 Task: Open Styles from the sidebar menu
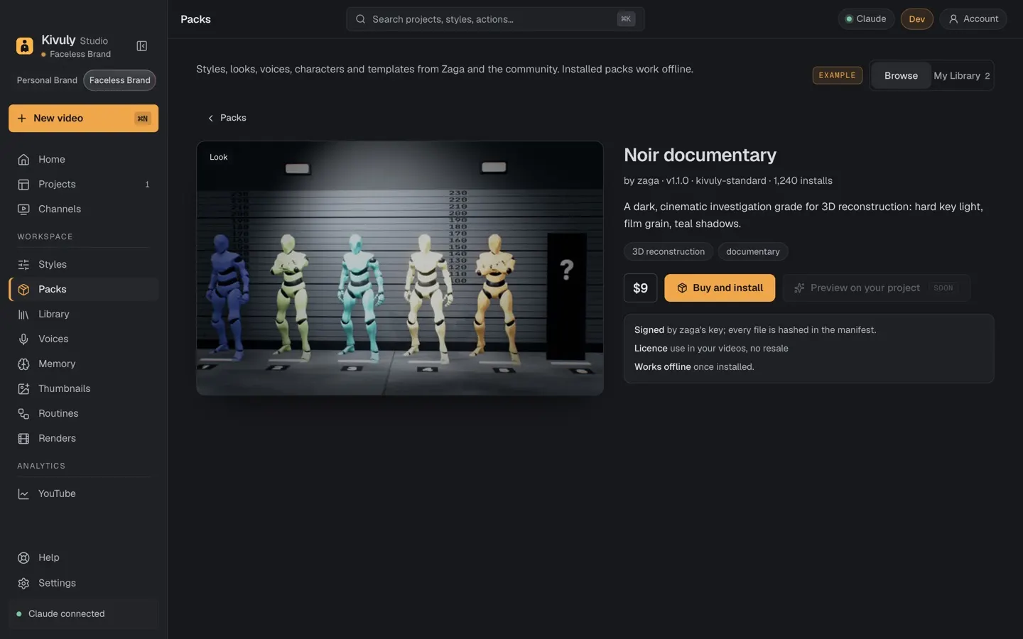(x=83, y=264)
